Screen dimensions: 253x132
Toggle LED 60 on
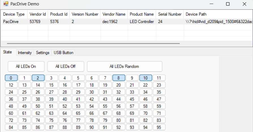(x=11, y=113)
